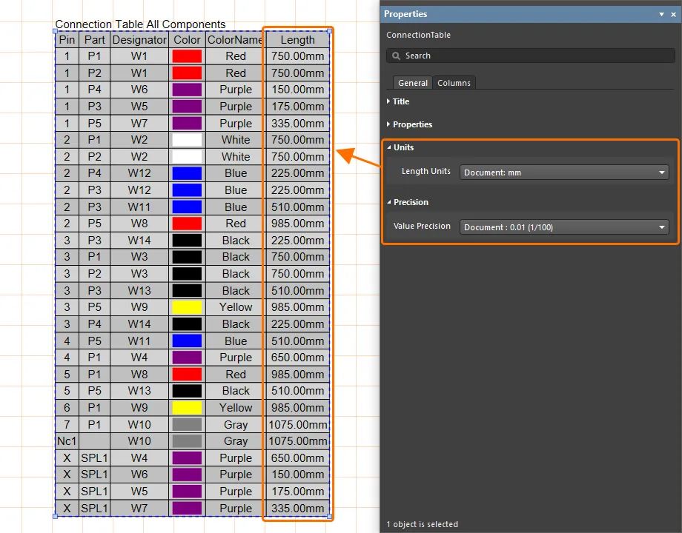Close the Properties panel
682x533 pixels.
pos(673,14)
